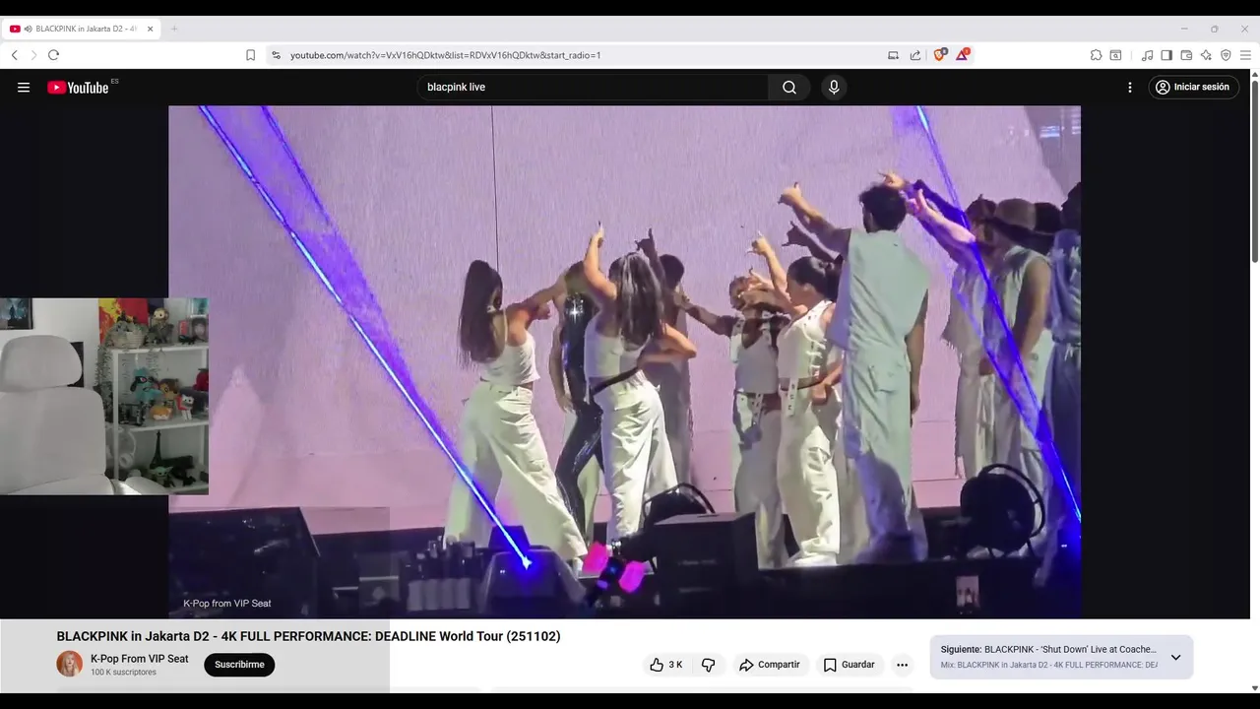
Task: Click the install/cast screen icon in address bar
Action: pyautogui.click(x=893, y=55)
